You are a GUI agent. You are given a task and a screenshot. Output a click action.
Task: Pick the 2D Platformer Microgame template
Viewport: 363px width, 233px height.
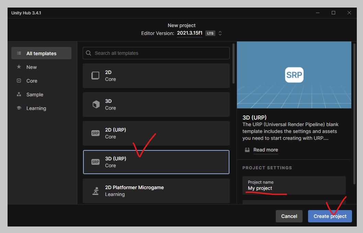click(156, 191)
